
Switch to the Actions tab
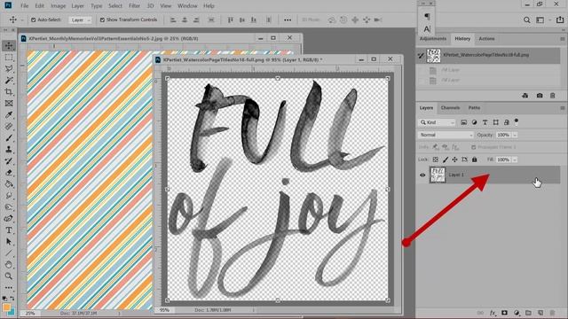486,39
